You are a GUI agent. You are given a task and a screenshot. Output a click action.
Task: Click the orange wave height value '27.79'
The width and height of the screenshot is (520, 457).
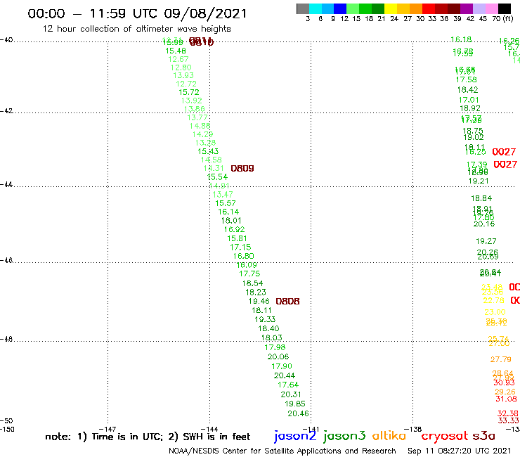click(501, 359)
